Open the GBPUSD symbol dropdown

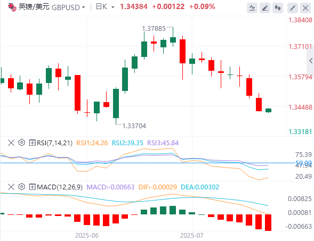68,7
